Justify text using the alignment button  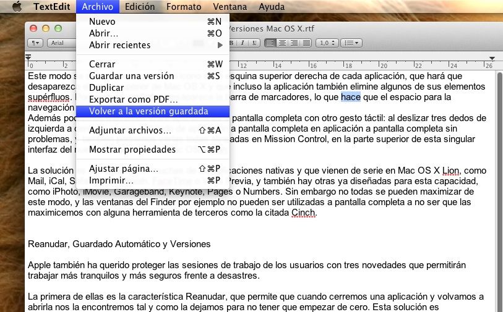(x=305, y=43)
